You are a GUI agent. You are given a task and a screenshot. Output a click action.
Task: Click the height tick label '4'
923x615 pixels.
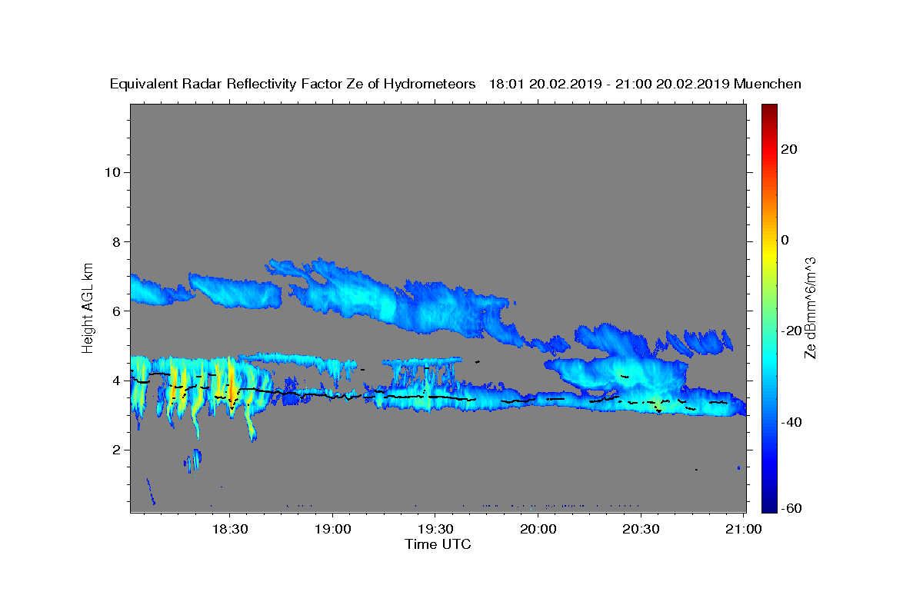click(x=115, y=381)
